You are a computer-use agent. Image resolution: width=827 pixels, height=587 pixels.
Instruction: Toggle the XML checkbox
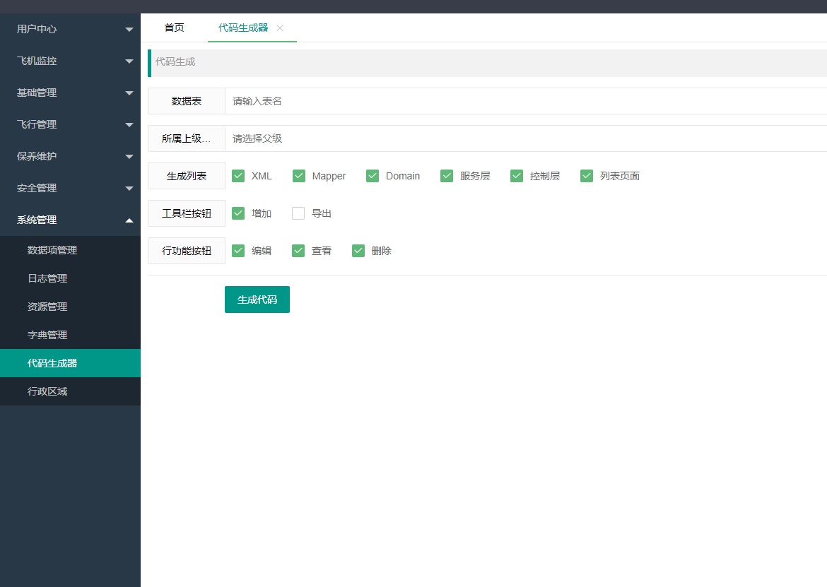coord(238,176)
